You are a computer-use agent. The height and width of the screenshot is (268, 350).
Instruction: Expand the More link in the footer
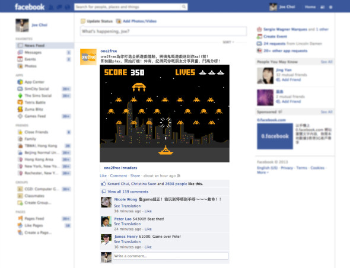point(262,173)
